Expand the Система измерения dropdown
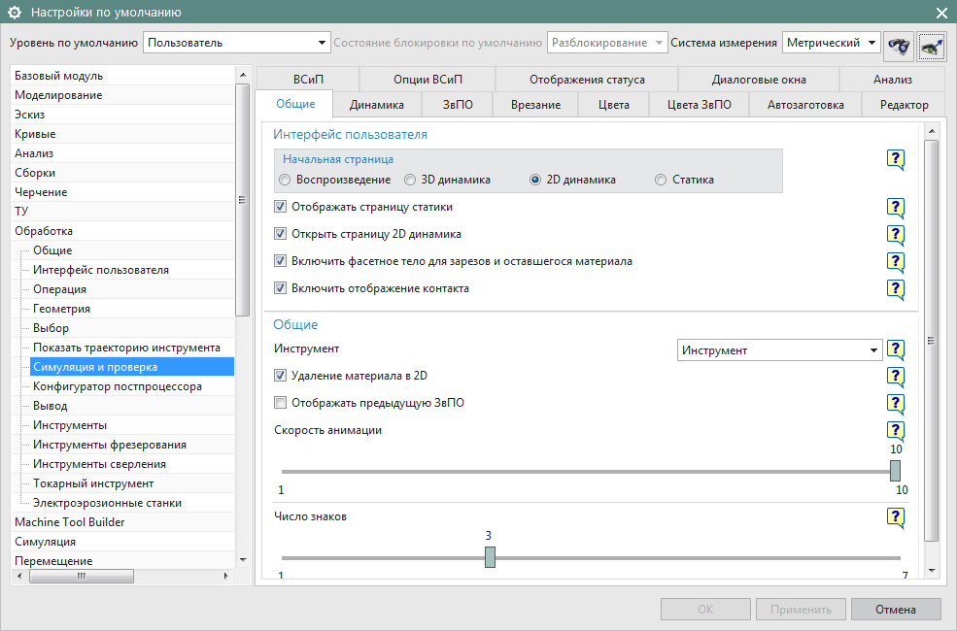957x631 pixels. 831,43
